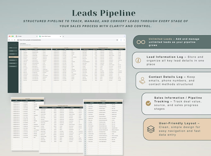The width and height of the screenshot is (211, 156).
Task: Click the Google logo on the first tab
Action: [16, 36]
